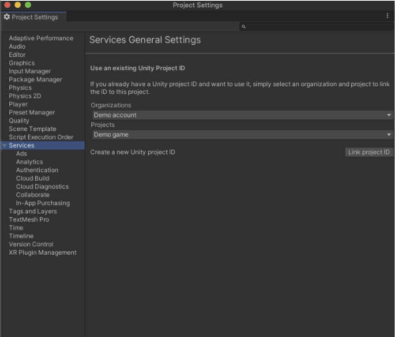Open the Organizations dropdown
395x337 pixels.
coord(242,115)
